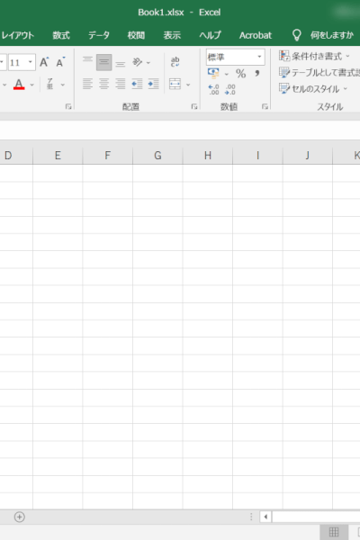Select column D header

[16, 156]
